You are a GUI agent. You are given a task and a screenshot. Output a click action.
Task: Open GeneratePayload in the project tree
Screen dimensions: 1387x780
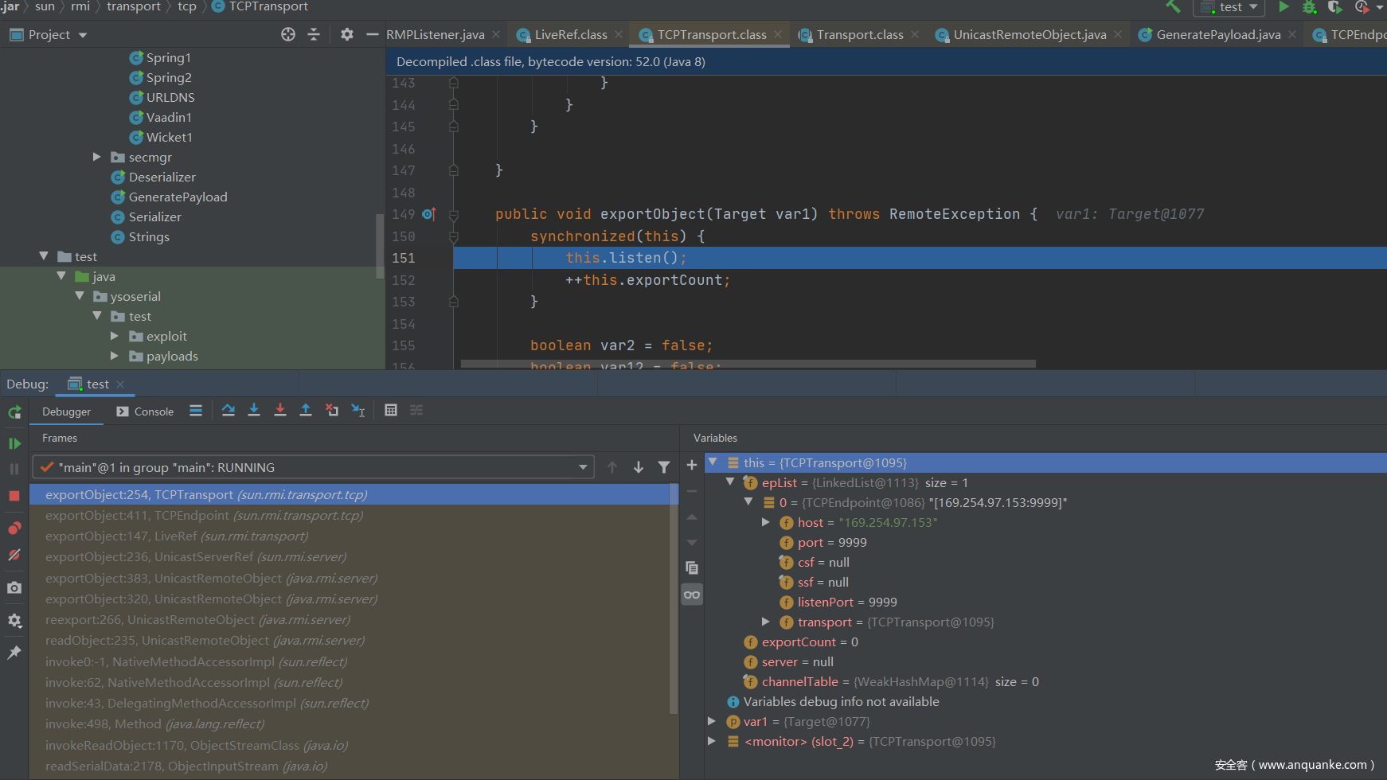(x=178, y=197)
